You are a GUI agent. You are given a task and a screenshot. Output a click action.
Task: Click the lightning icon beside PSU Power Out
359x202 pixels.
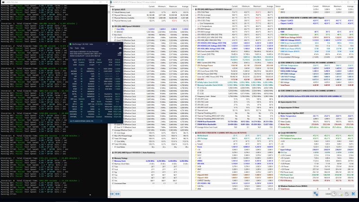(x=279, y=175)
